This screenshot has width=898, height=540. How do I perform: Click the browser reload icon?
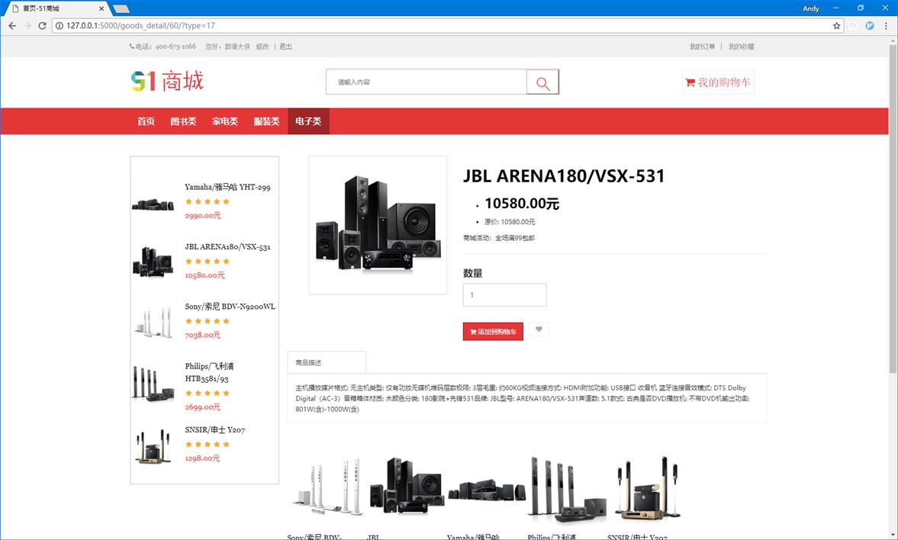42,26
